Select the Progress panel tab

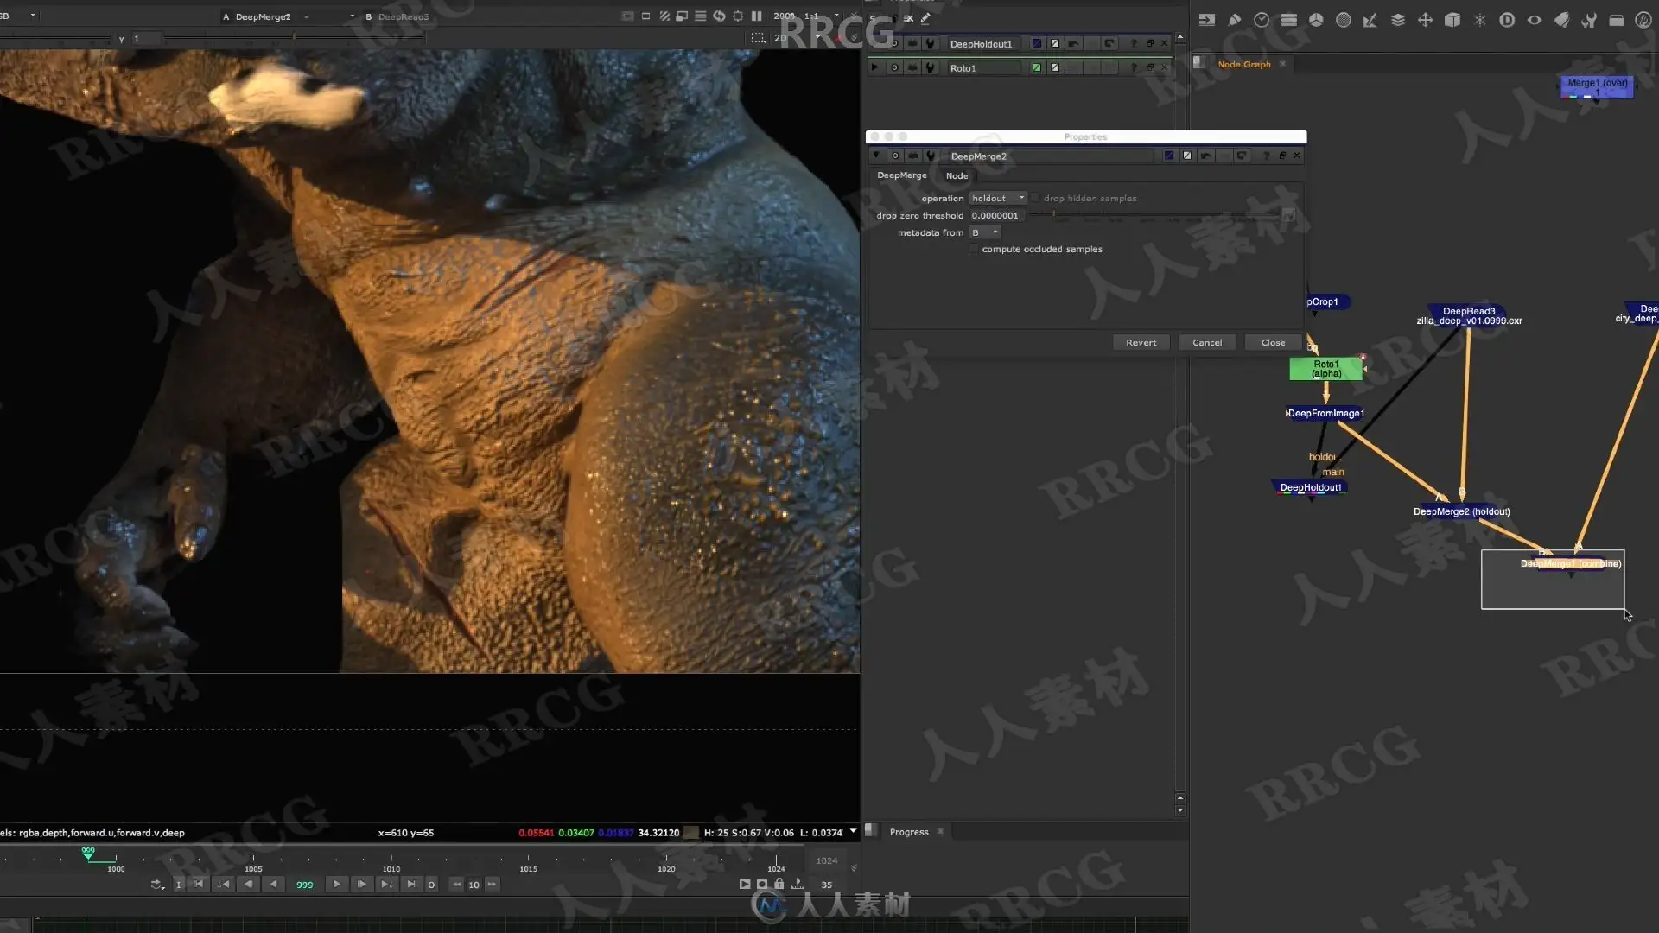908,832
